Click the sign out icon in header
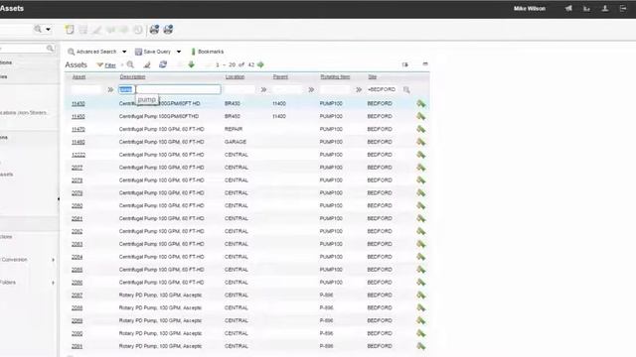 [623, 9]
